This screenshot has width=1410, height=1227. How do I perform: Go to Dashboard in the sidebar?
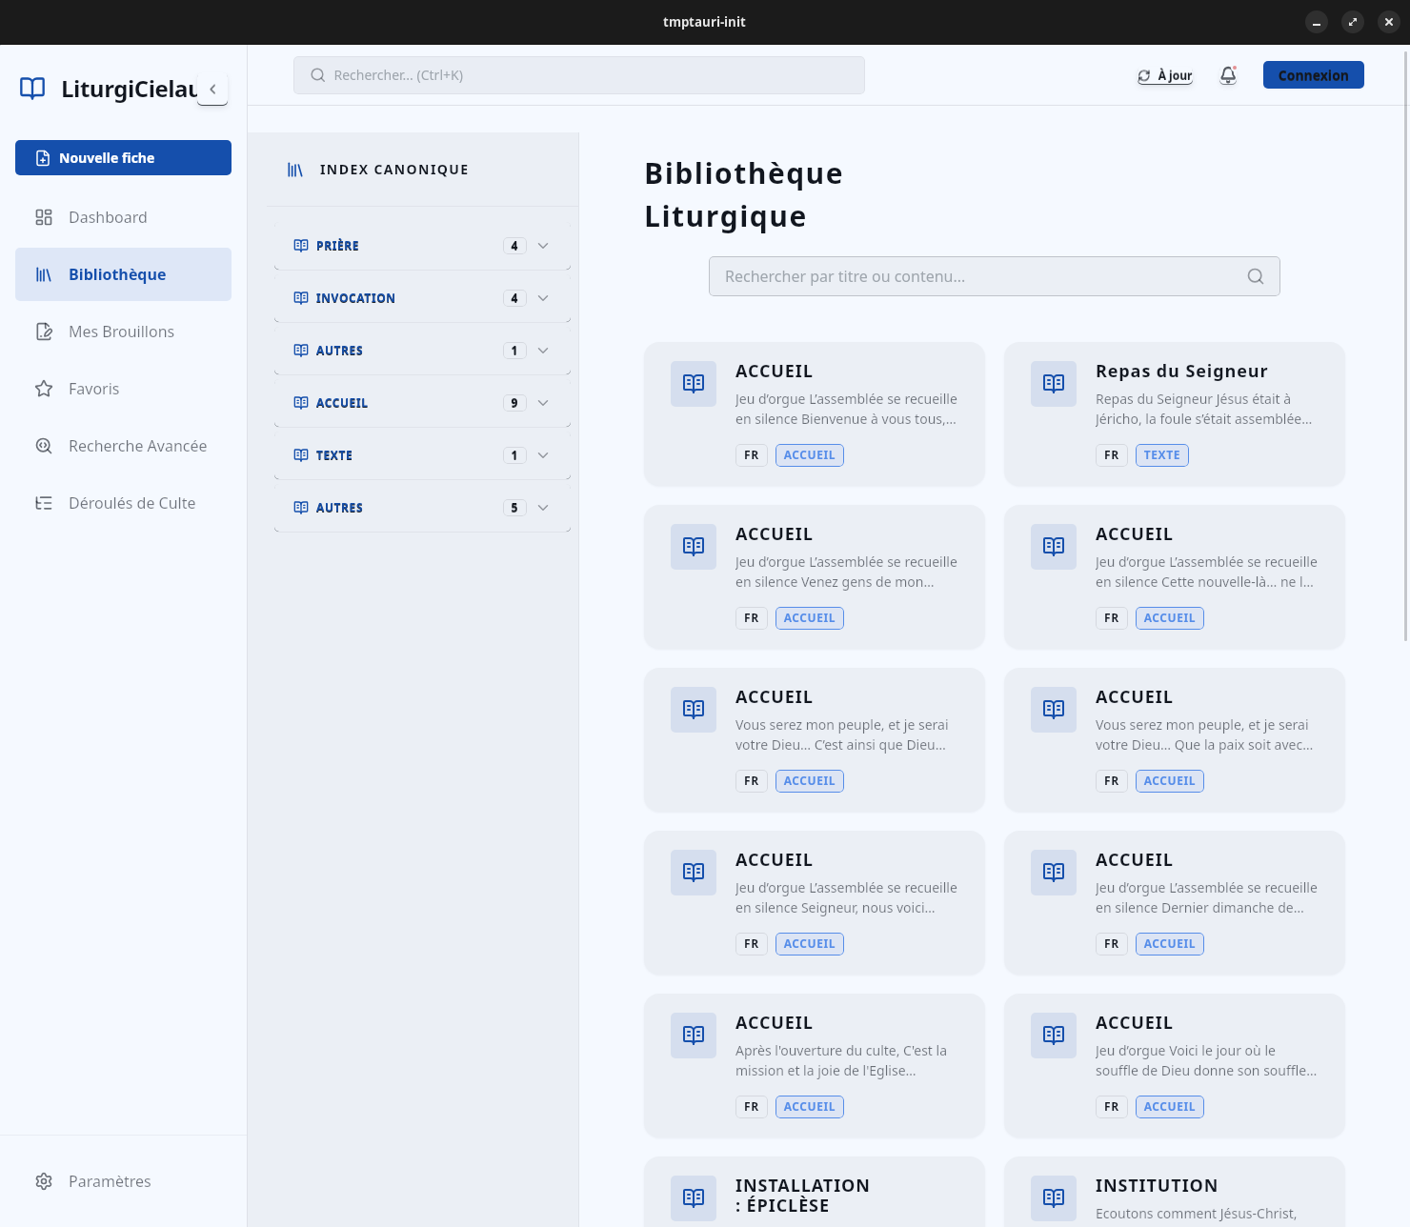[108, 217]
